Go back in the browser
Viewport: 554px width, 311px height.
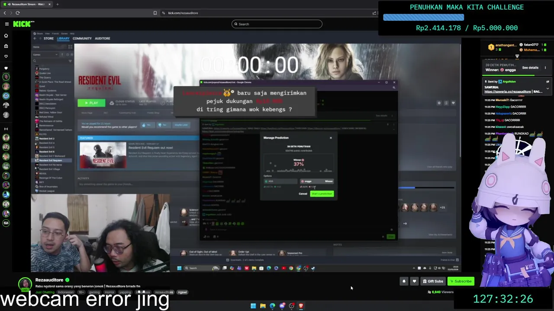(5, 13)
